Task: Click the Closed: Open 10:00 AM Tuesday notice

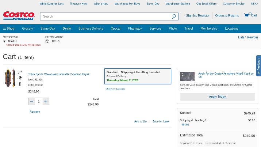Action: (23, 45)
